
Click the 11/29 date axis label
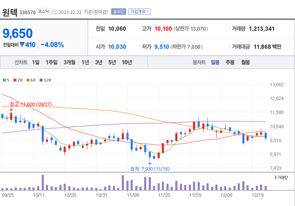(x=195, y=195)
